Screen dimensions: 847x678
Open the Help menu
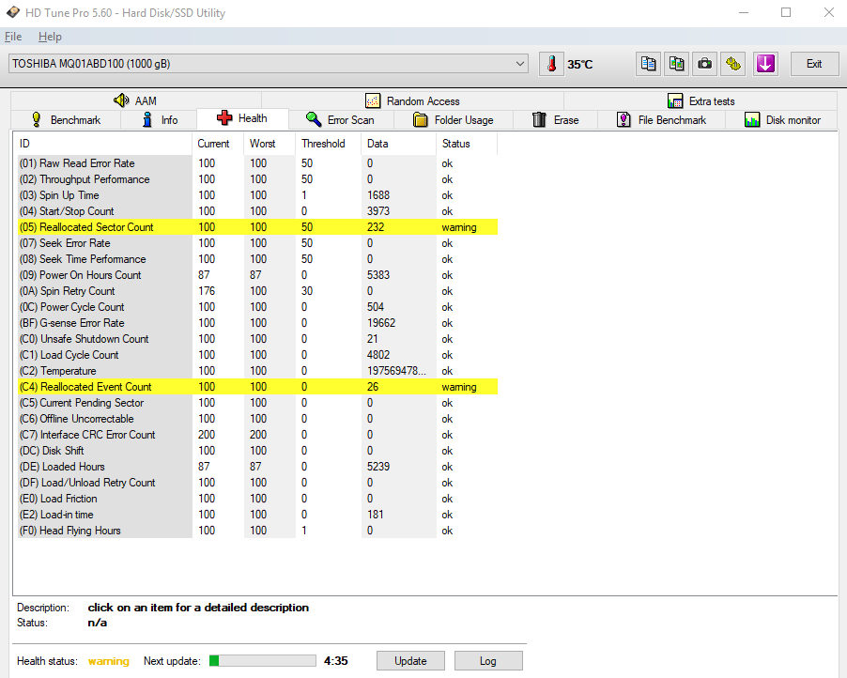50,37
